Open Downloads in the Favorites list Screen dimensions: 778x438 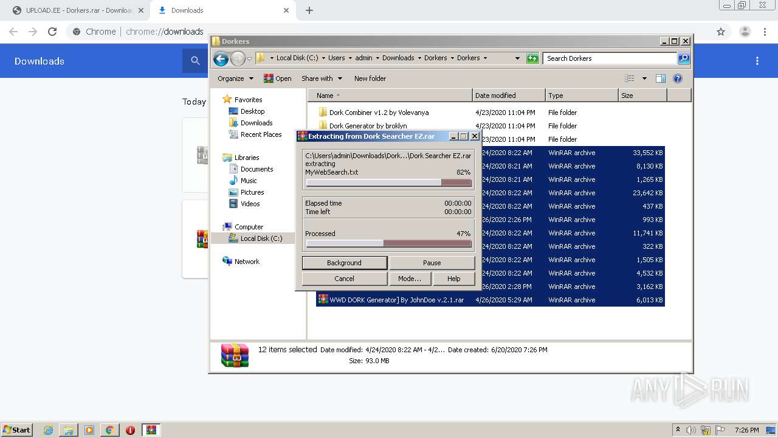pos(256,123)
